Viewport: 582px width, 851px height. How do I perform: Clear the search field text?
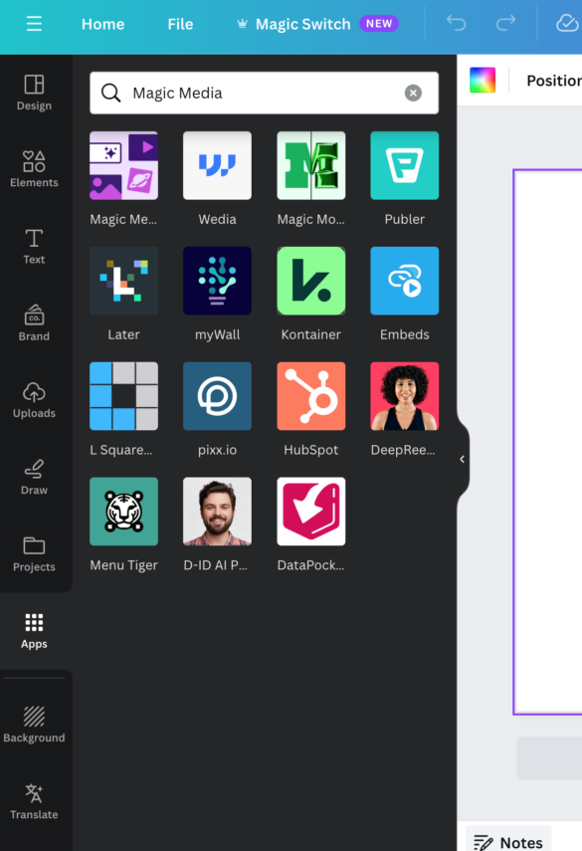click(x=413, y=93)
